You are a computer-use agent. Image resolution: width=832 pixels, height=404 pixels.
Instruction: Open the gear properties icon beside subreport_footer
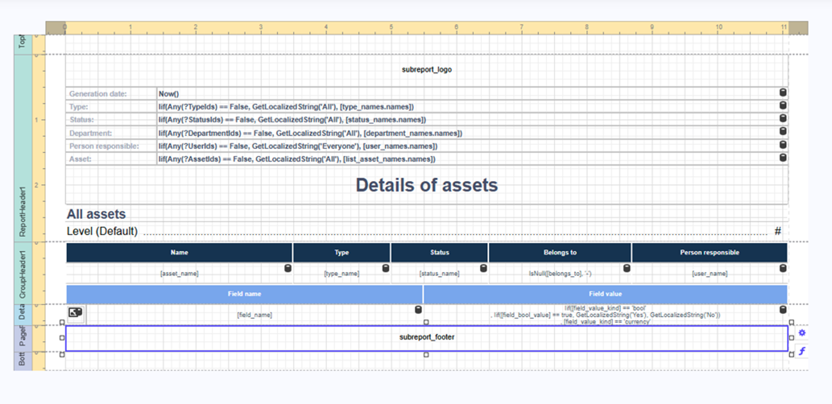coord(802,333)
